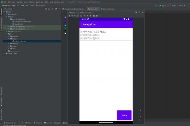Expand the manifests folder
Image resolution: width=190 pixels, height=126 pixels.
tap(6, 14)
